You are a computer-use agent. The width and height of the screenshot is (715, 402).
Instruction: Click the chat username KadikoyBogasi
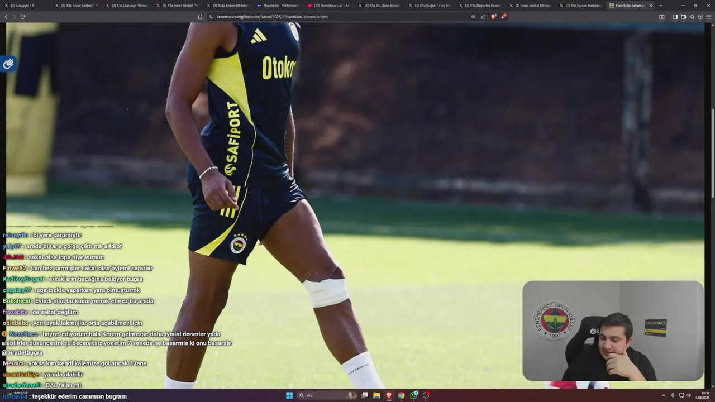point(23,279)
